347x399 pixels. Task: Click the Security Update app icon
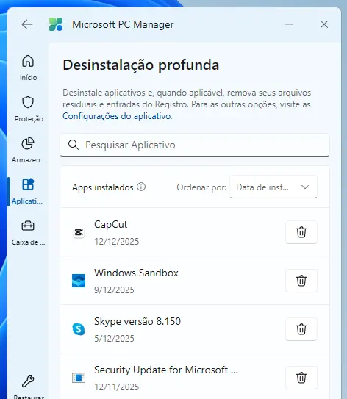pyautogui.click(x=79, y=378)
